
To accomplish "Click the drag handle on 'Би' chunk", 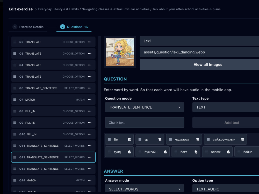I will click(x=109, y=140).
